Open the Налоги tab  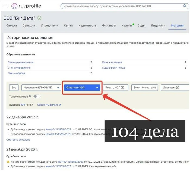coord(127,25)
